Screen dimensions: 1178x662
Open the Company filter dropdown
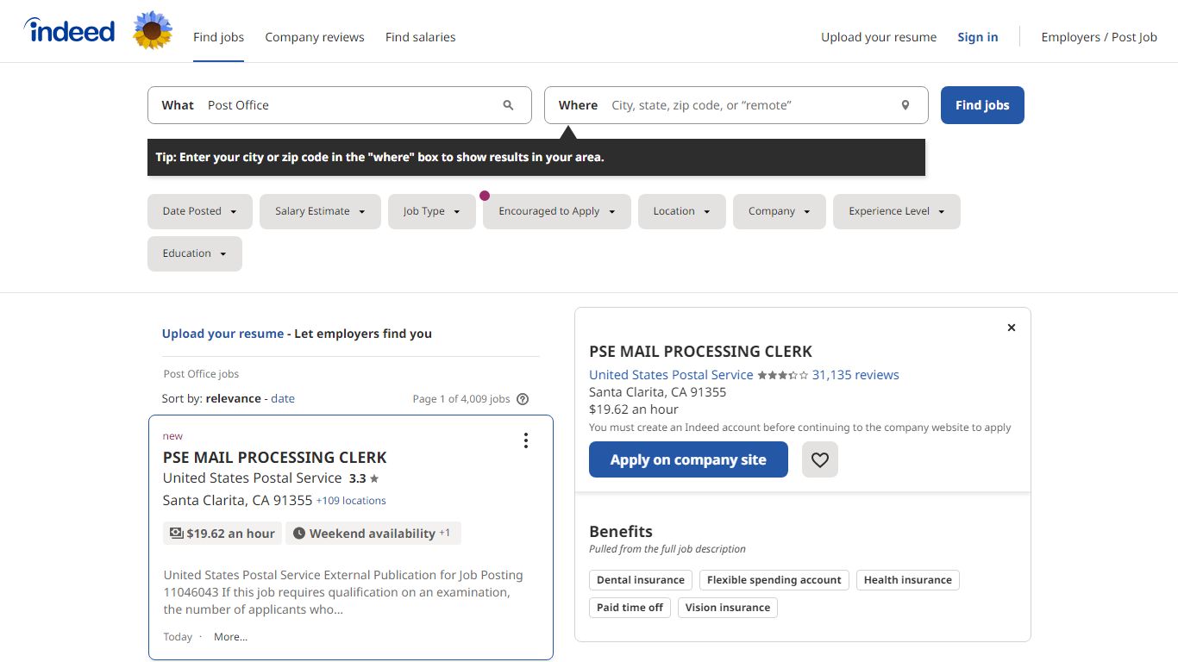click(x=780, y=211)
